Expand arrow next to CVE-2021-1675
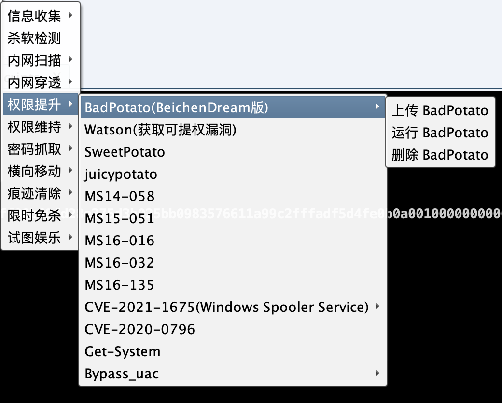 [377, 307]
